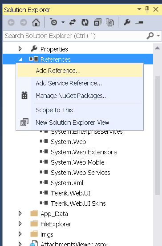Select the FileExplorer folder

click(56, 224)
